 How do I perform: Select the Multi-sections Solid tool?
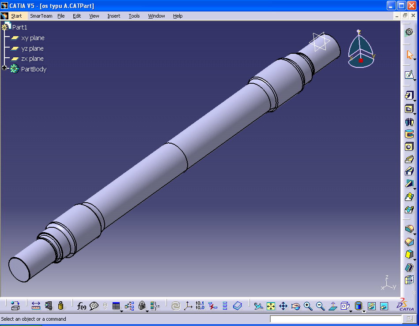409,197
